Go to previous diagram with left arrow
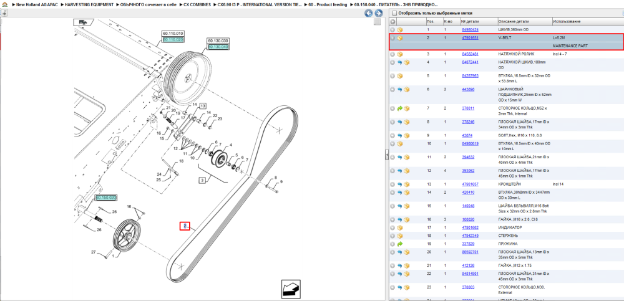This screenshot has height=301, width=624. click(x=369, y=13)
